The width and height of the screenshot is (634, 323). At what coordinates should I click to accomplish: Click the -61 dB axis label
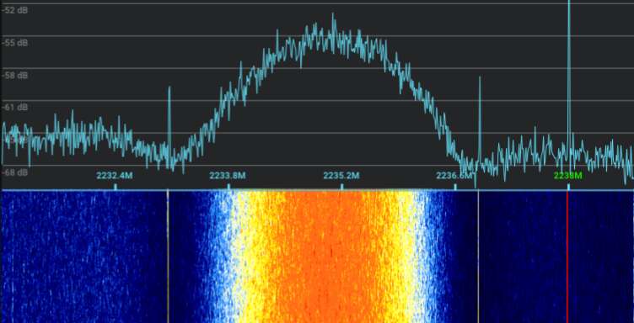pos(15,108)
